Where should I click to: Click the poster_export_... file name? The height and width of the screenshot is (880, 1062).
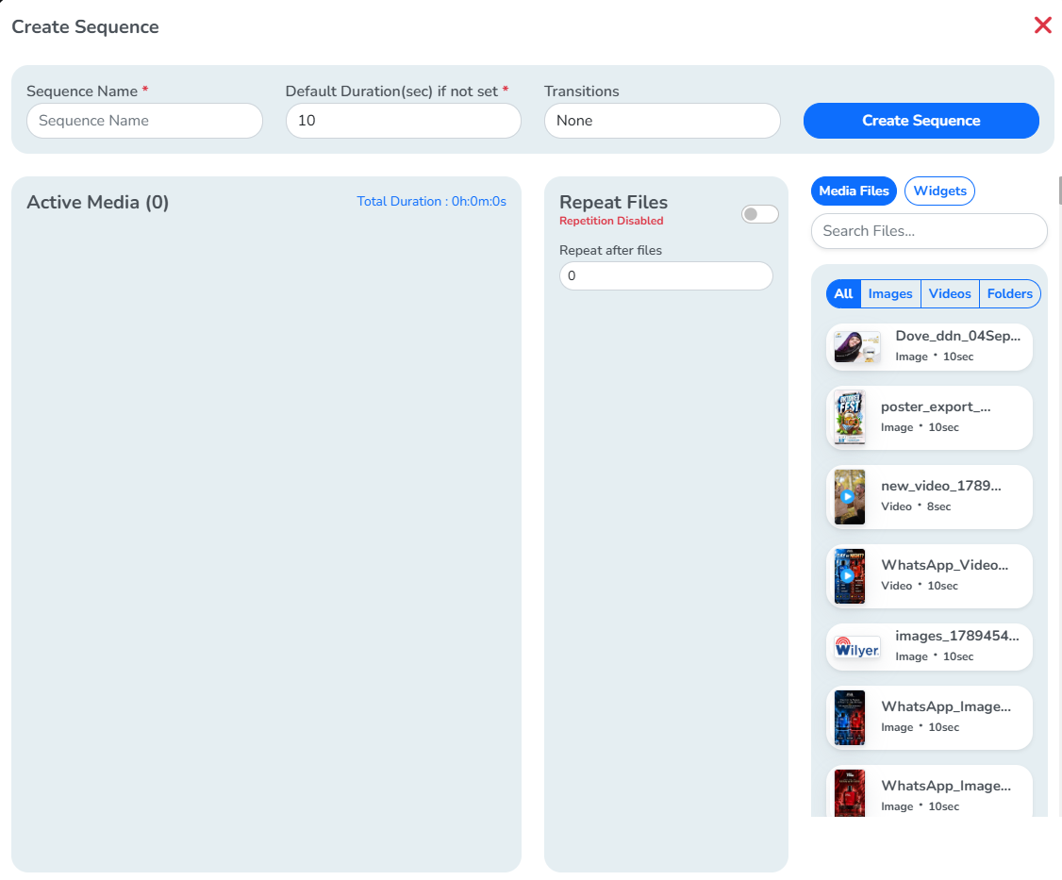[936, 407]
